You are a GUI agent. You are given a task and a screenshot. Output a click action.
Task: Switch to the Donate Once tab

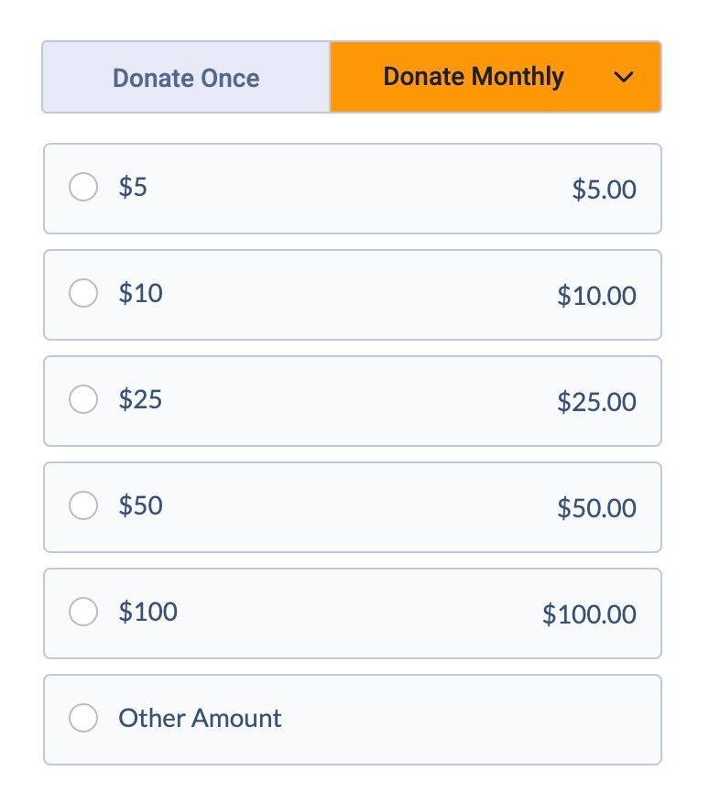coord(186,78)
